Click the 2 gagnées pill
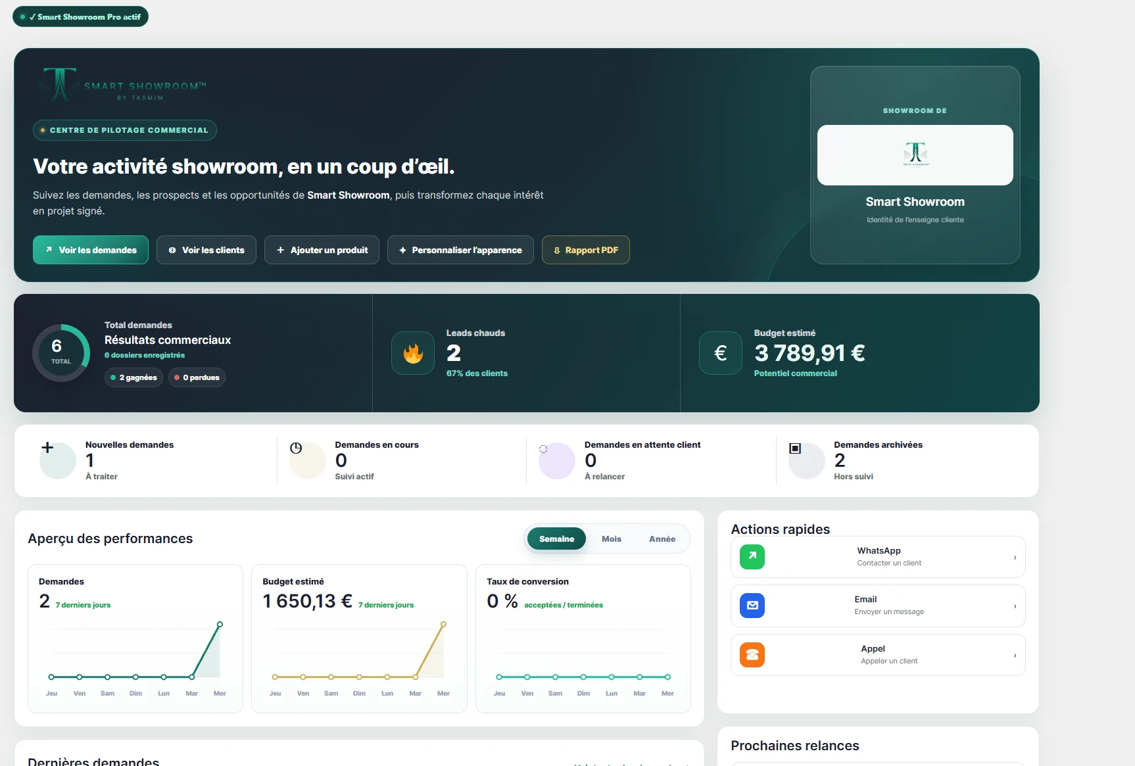 click(x=133, y=377)
